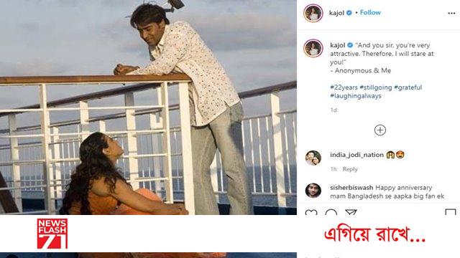Open india_jodi_nation username link

[356, 155]
